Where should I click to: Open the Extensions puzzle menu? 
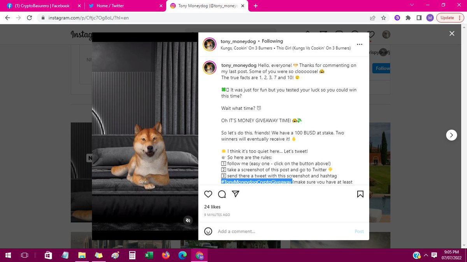pos(408,18)
